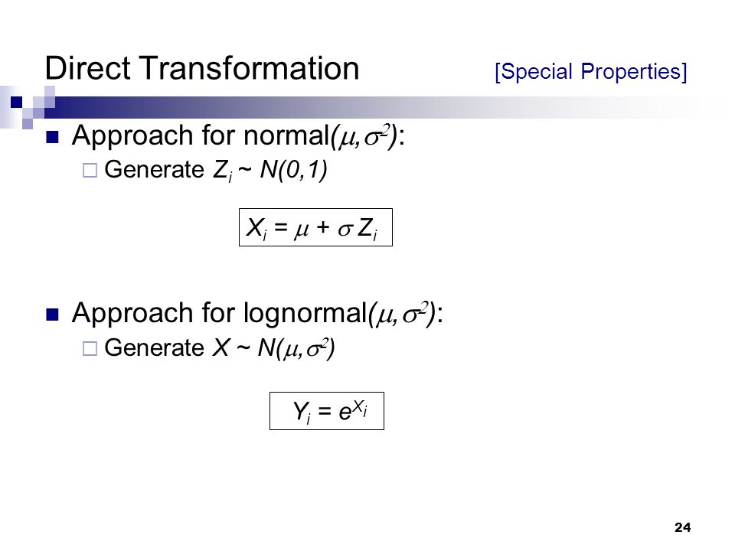Click the 'Zi' term in the boxed formula
The image size is (735, 551).
tap(367, 229)
